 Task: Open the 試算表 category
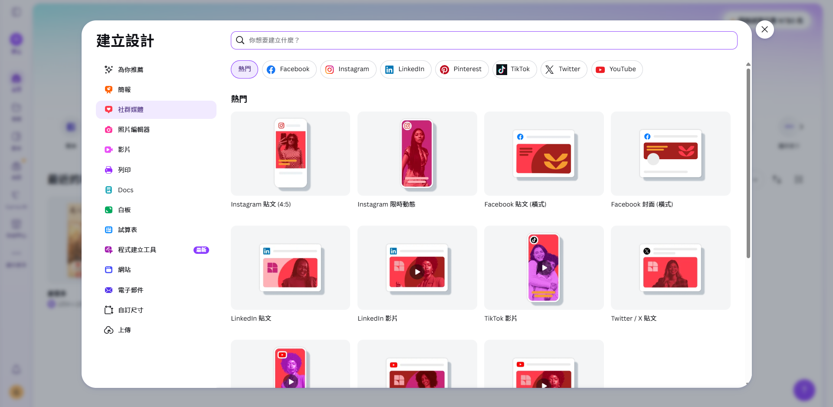pyautogui.click(x=156, y=230)
